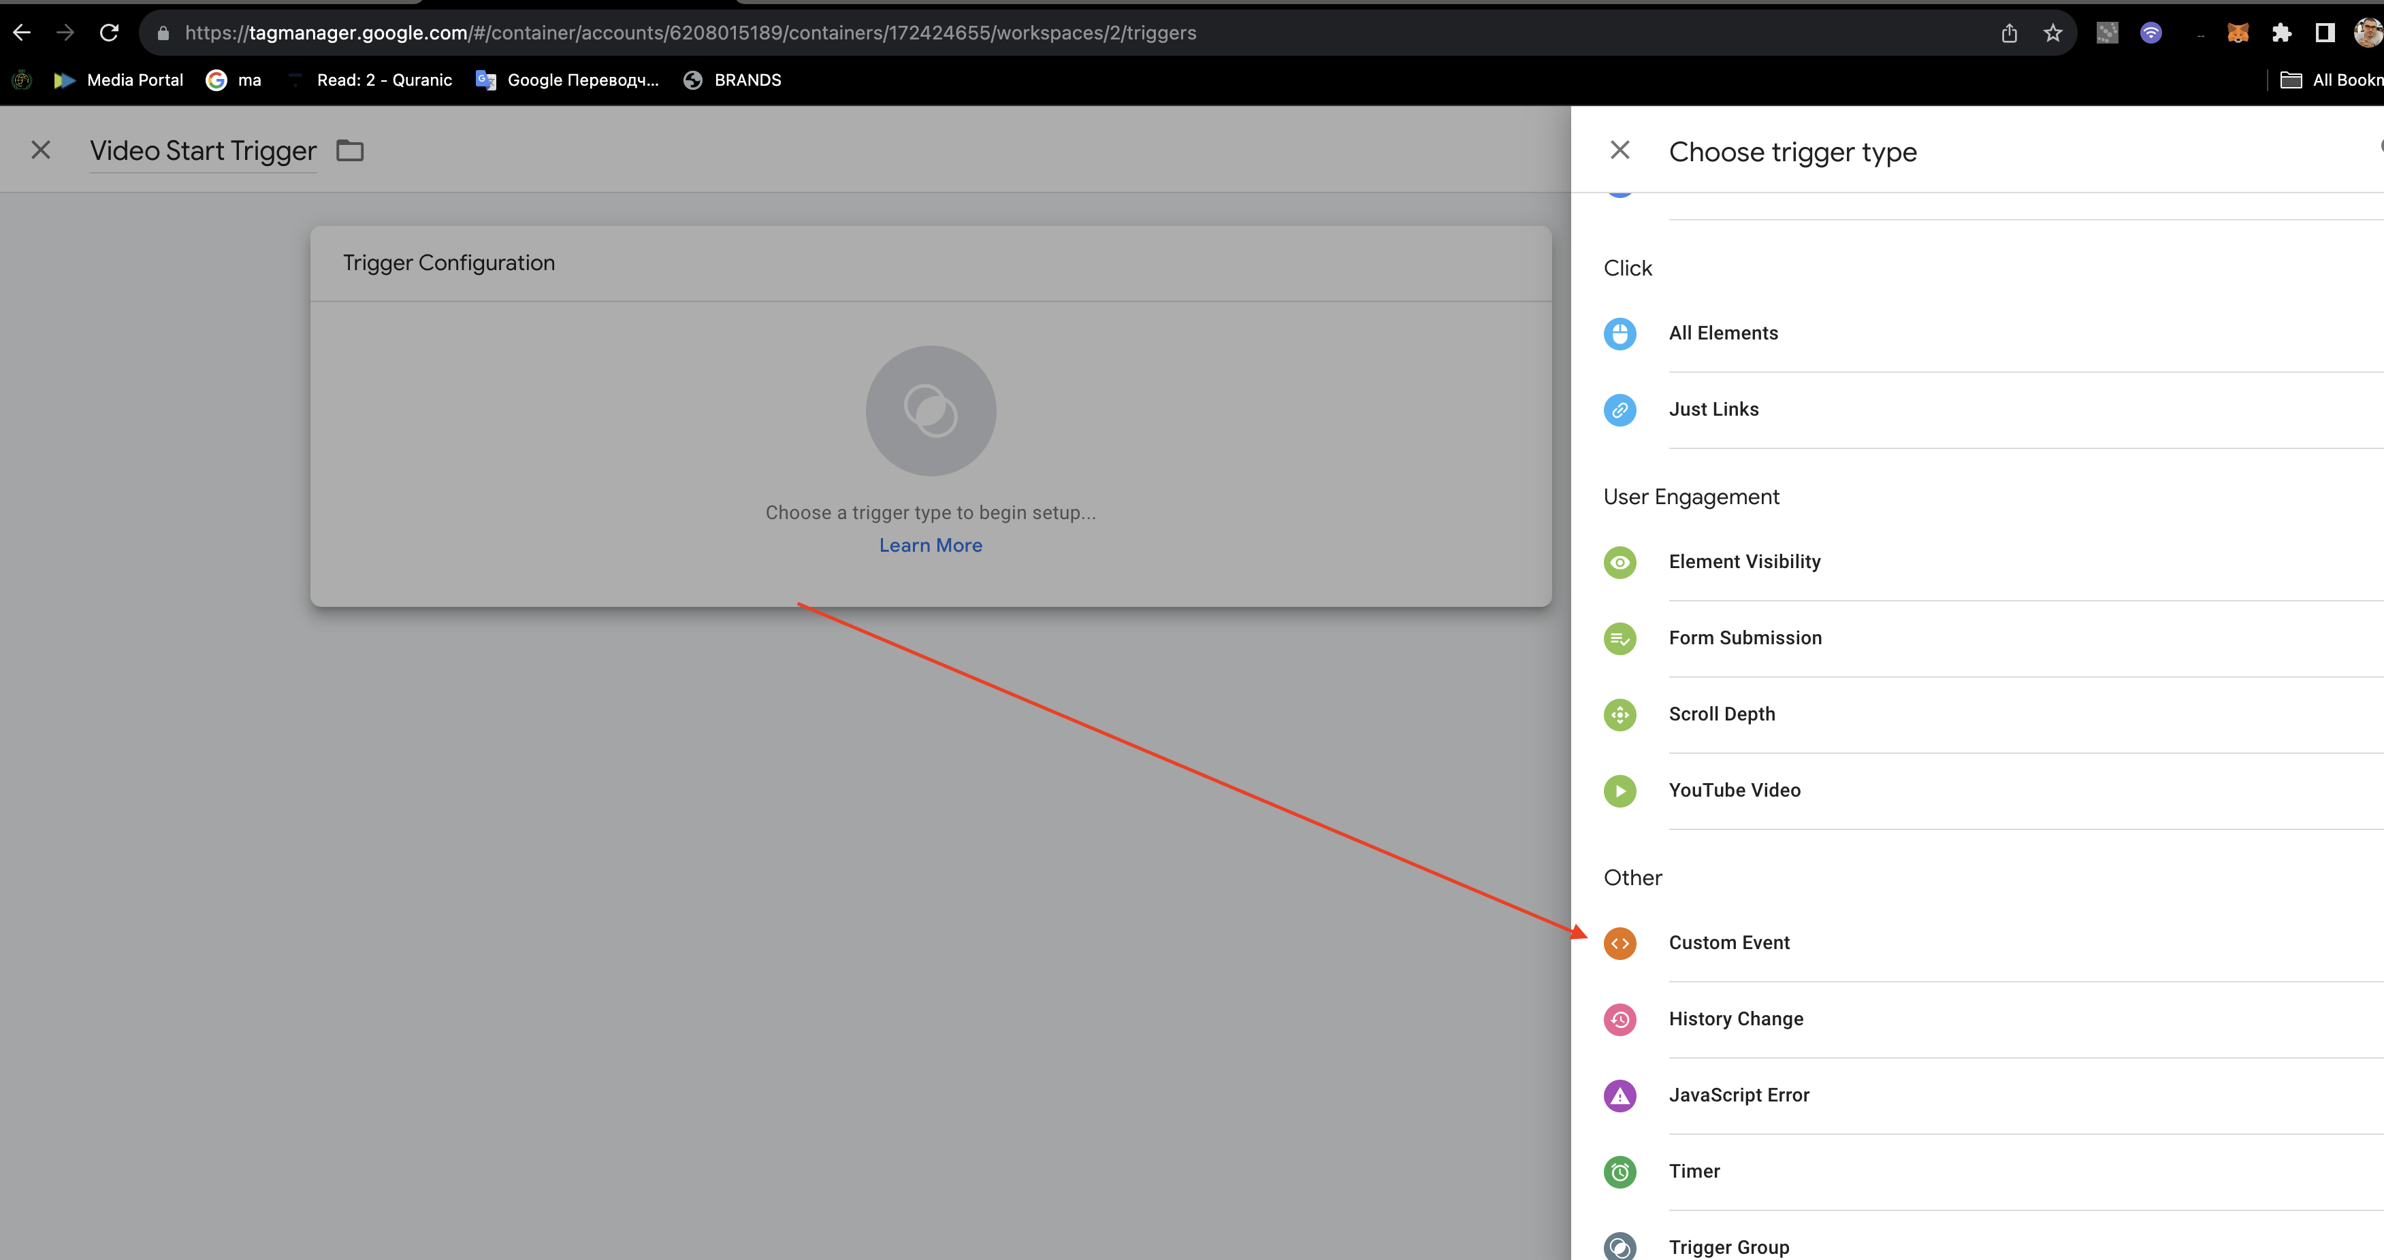The height and width of the screenshot is (1260, 2384).
Task: Go back in browser history
Action: 21,33
